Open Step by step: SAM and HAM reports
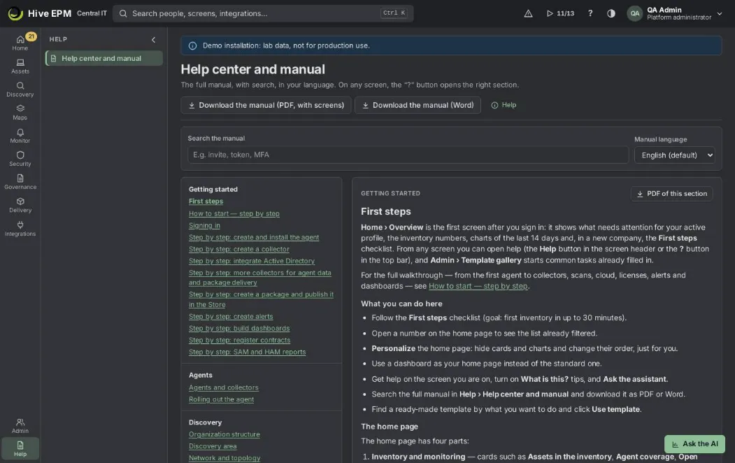This screenshot has width=735, height=463. coord(247,352)
